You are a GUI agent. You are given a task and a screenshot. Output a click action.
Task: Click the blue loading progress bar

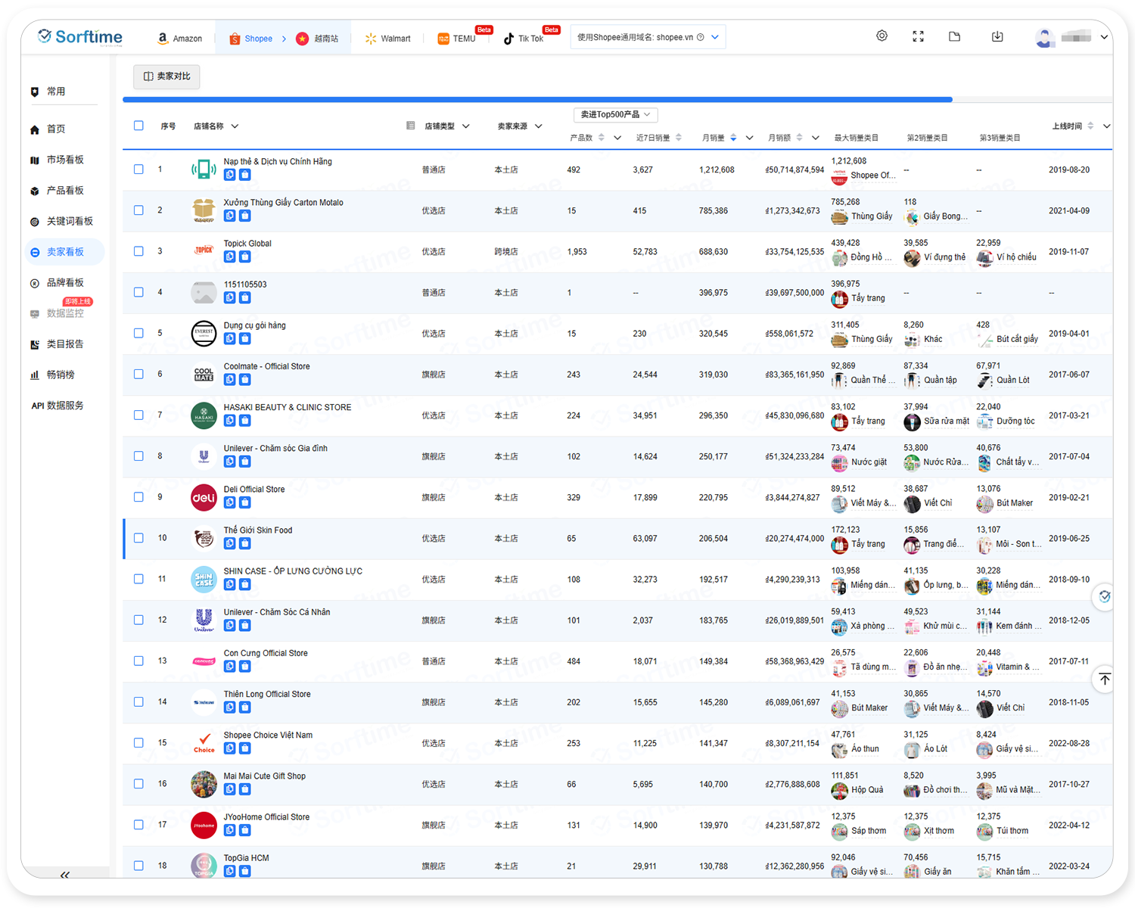(537, 99)
